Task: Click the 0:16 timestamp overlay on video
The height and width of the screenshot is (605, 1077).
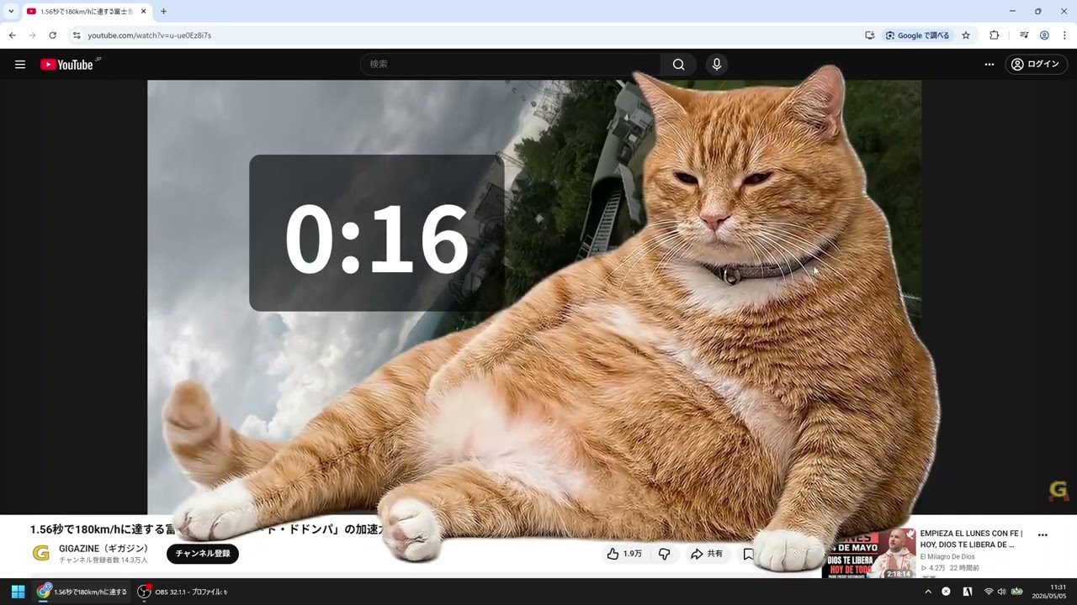Action: 376,233
